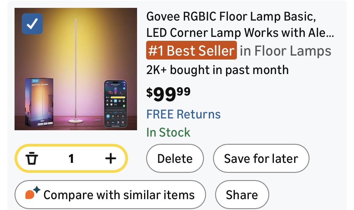The image size is (354, 210).
Task: Click the $99.99 price
Action: pyautogui.click(x=169, y=94)
